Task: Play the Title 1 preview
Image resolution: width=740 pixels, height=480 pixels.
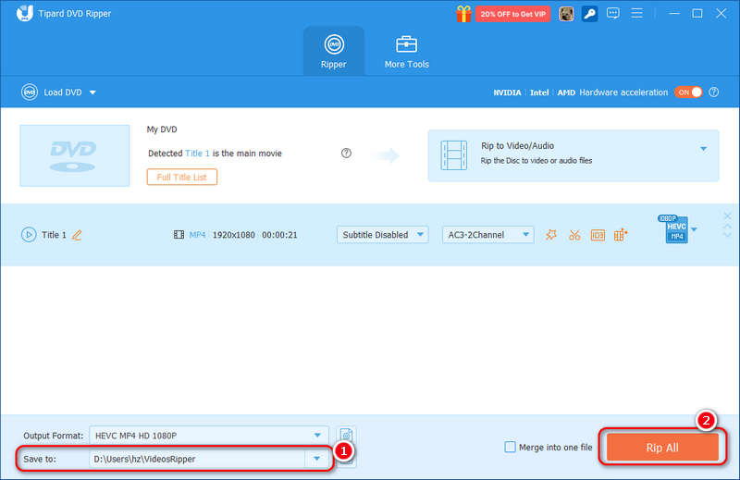Action: coord(29,235)
